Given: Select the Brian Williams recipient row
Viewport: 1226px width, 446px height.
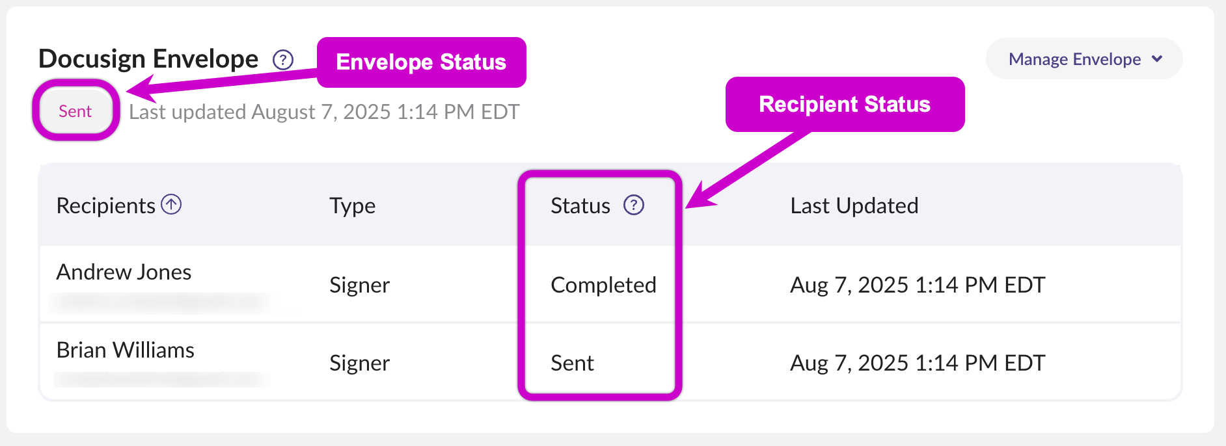Looking at the screenshot, I should click(x=126, y=350).
